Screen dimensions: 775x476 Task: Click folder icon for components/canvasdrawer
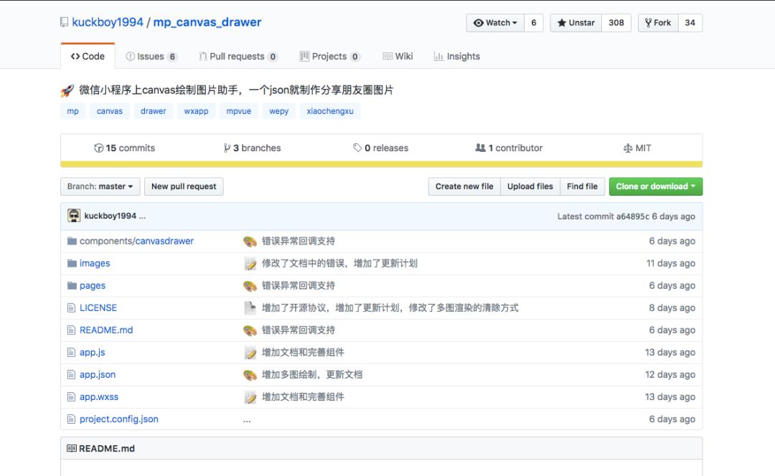coord(72,241)
